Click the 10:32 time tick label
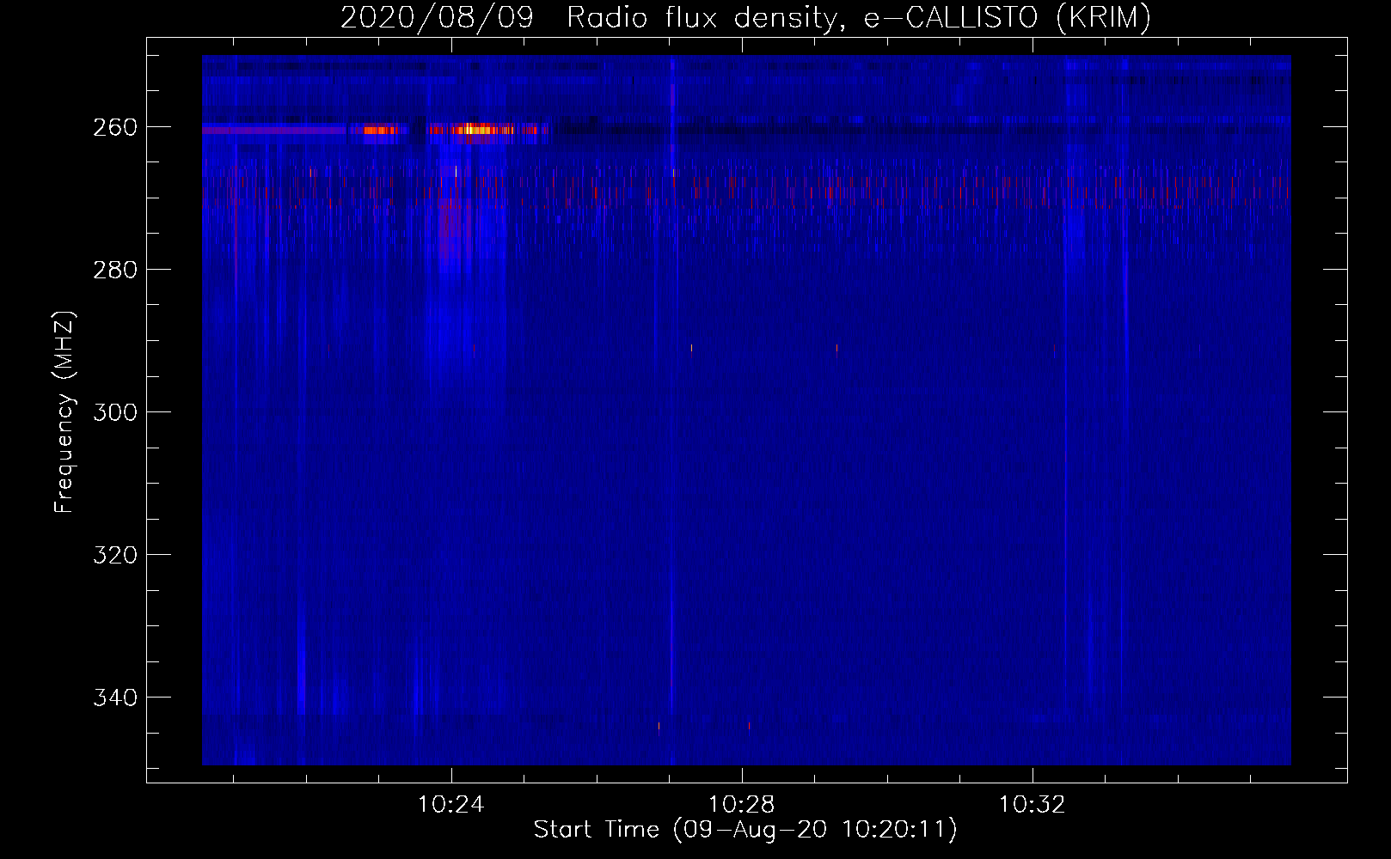Image resolution: width=1391 pixels, height=859 pixels. [1032, 805]
